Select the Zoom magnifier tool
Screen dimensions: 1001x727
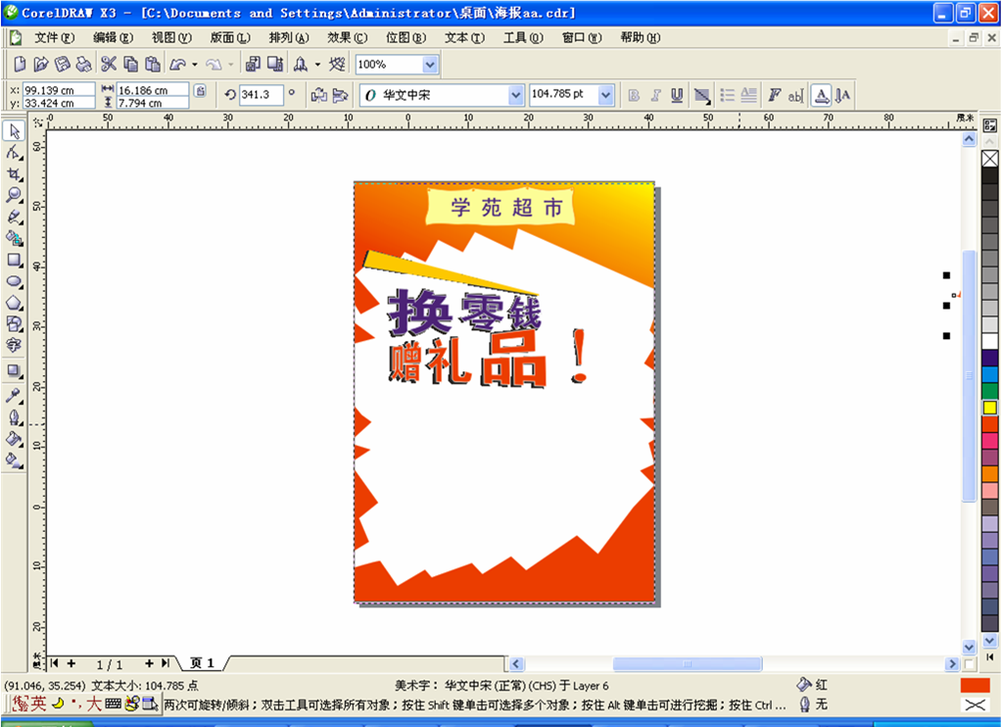click(x=14, y=195)
